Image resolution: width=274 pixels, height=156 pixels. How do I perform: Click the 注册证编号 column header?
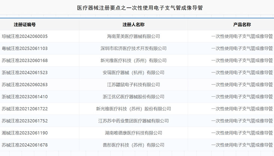tap(25, 25)
